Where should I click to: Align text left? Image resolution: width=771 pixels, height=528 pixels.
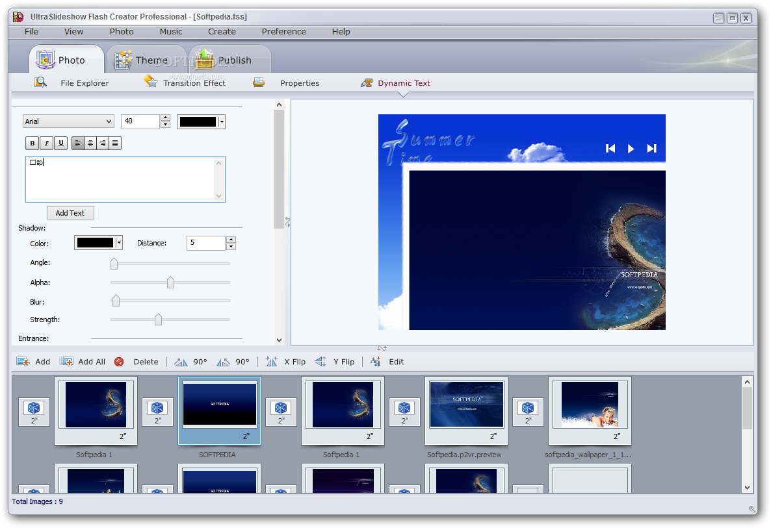78,143
